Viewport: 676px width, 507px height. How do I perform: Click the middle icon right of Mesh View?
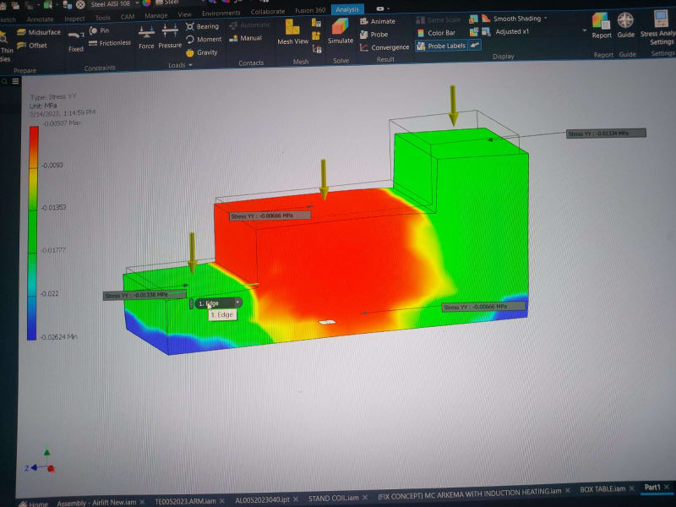(x=316, y=35)
